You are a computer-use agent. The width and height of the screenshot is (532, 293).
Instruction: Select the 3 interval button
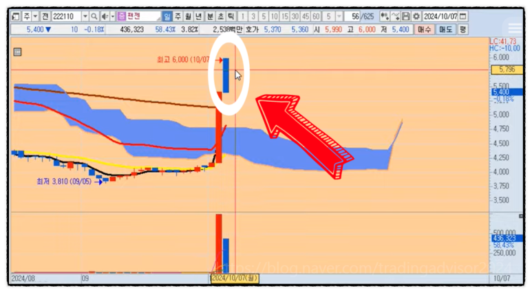pos(253,17)
